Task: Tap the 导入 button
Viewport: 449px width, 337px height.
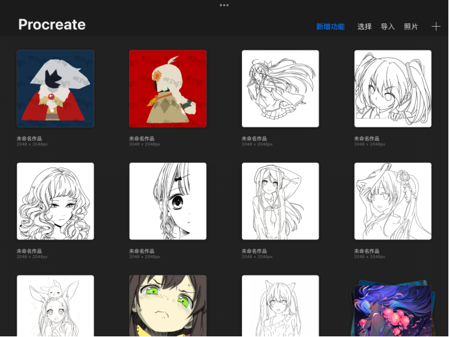Action: click(388, 27)
